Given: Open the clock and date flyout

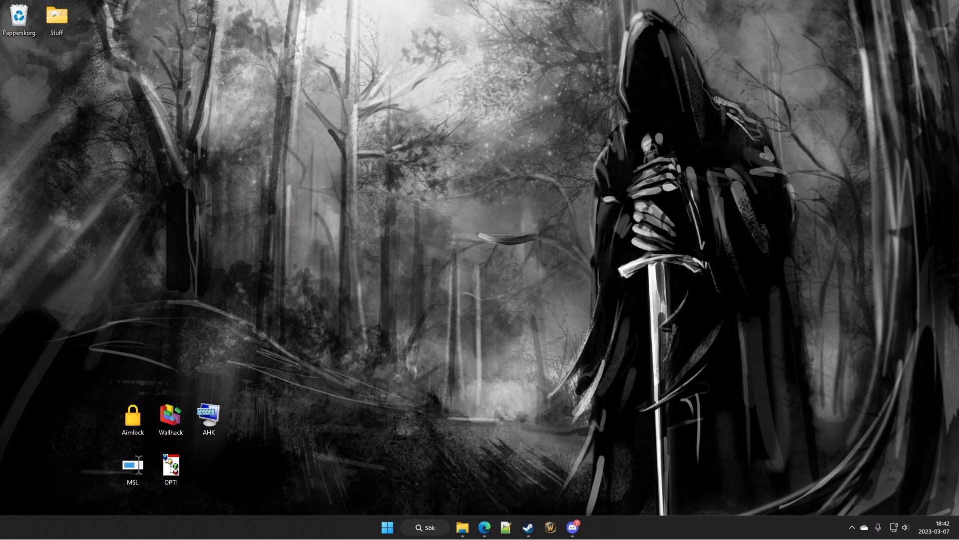Looking at the screenshot, I should 933,528.
